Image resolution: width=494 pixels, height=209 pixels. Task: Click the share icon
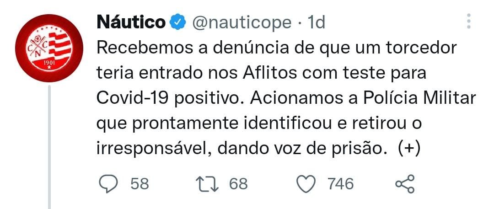point(405,184)
